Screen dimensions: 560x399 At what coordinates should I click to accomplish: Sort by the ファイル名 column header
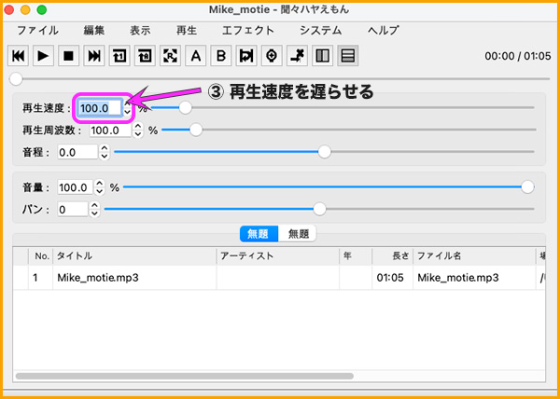tap(474, 255)
